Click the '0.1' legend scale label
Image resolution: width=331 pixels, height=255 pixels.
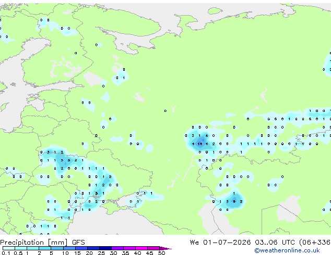point(6,253)
